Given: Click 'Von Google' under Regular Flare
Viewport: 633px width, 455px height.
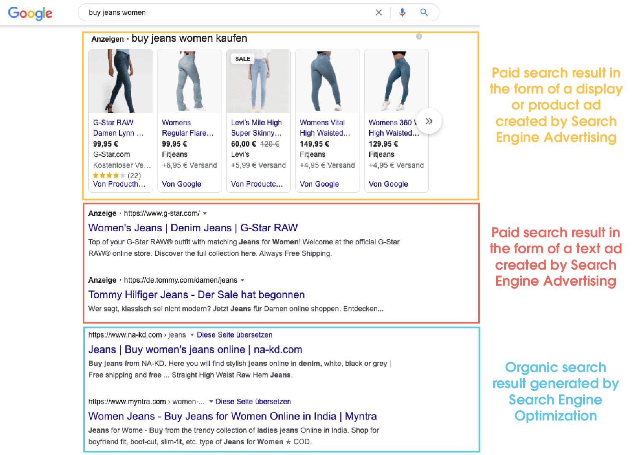Looking at the screenshot, I should tap(181, 184).
